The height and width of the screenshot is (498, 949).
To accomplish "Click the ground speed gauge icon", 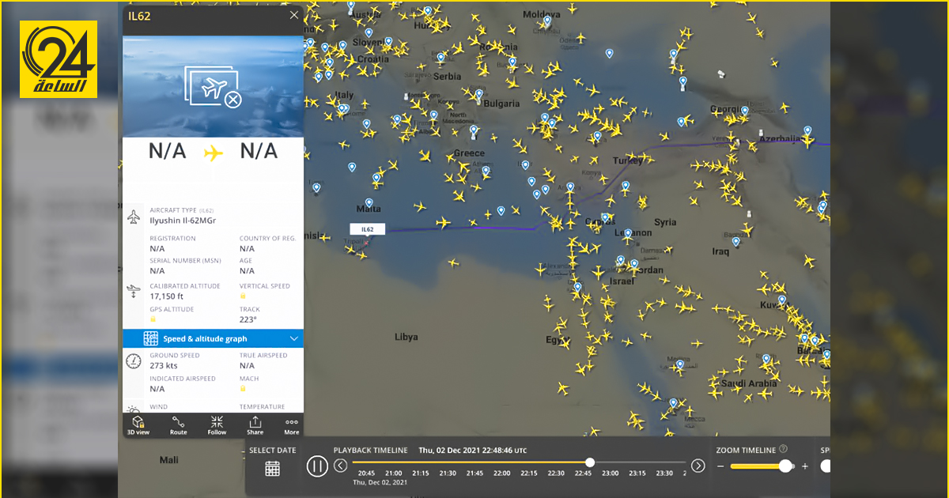I will point(134,361).
